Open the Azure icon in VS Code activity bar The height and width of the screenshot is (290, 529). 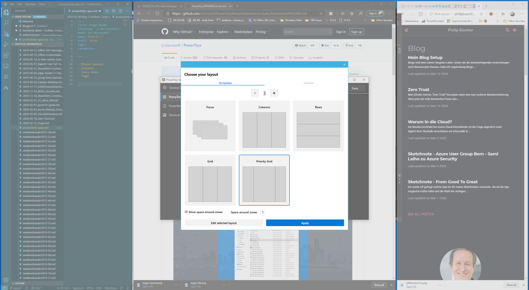point(6,88)
